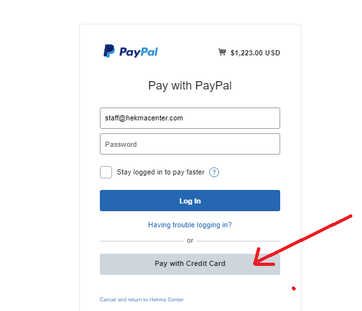Focus the email field with staff@hekmacenter.com
Viewport: 362px width, 311px height.
(x=190, y=118)
